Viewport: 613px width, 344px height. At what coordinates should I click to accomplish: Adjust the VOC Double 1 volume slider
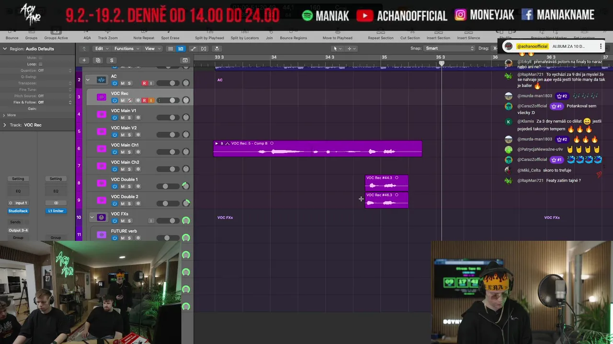click(168, 186)
